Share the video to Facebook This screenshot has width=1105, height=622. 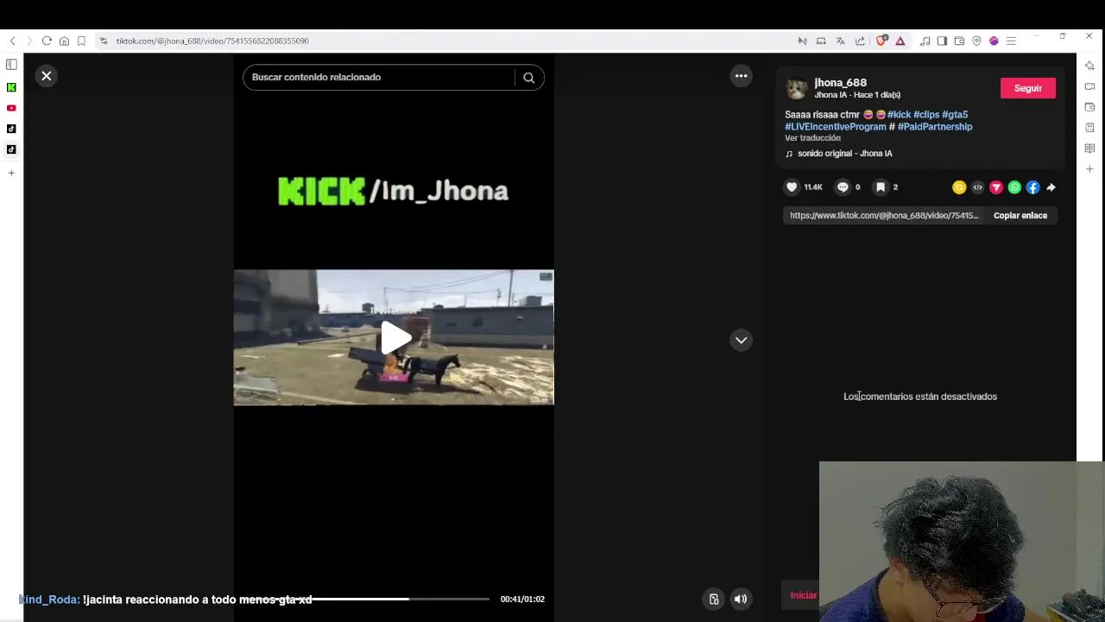pyautogui.click(x=1032, y=187)
